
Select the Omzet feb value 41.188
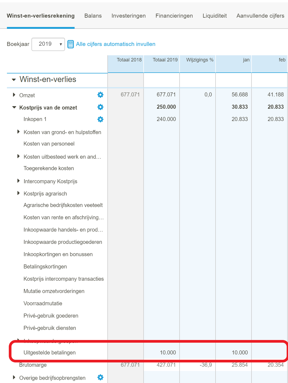276,95
